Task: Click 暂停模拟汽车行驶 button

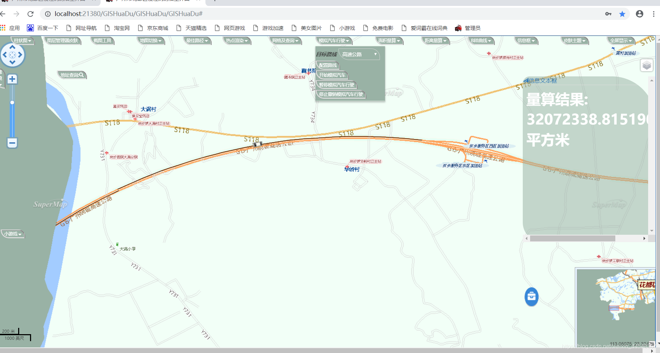Action: coord(337,85)
